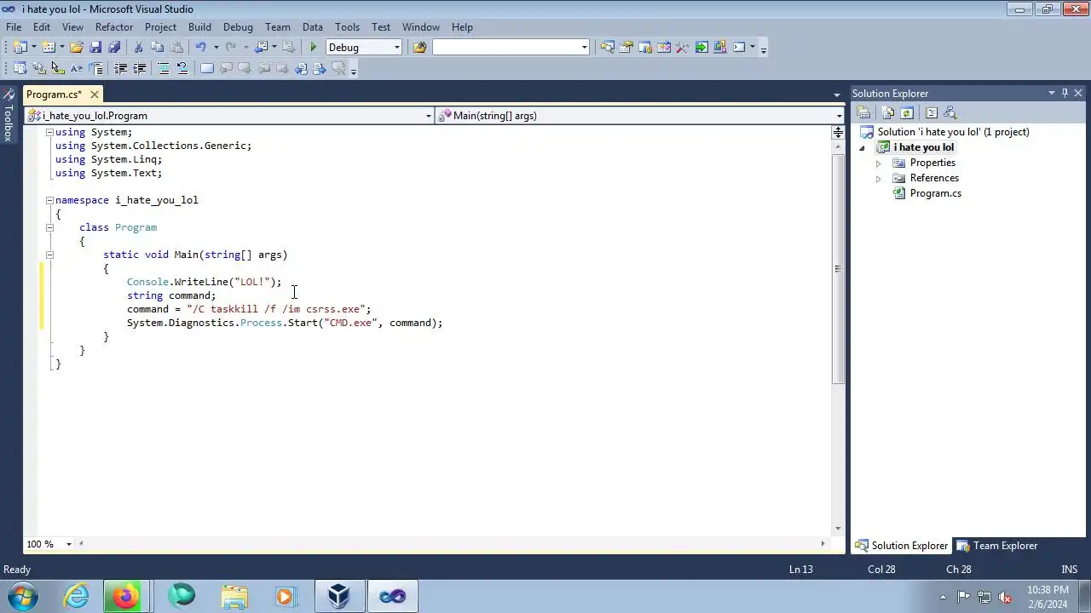This screenshot has width=1091, height=613.
Task: Refresh the Solution Explorer tree
Action: pos(907,113)
